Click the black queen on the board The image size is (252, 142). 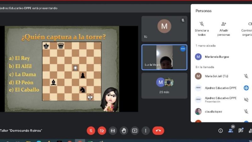click(x=61, y=46)
